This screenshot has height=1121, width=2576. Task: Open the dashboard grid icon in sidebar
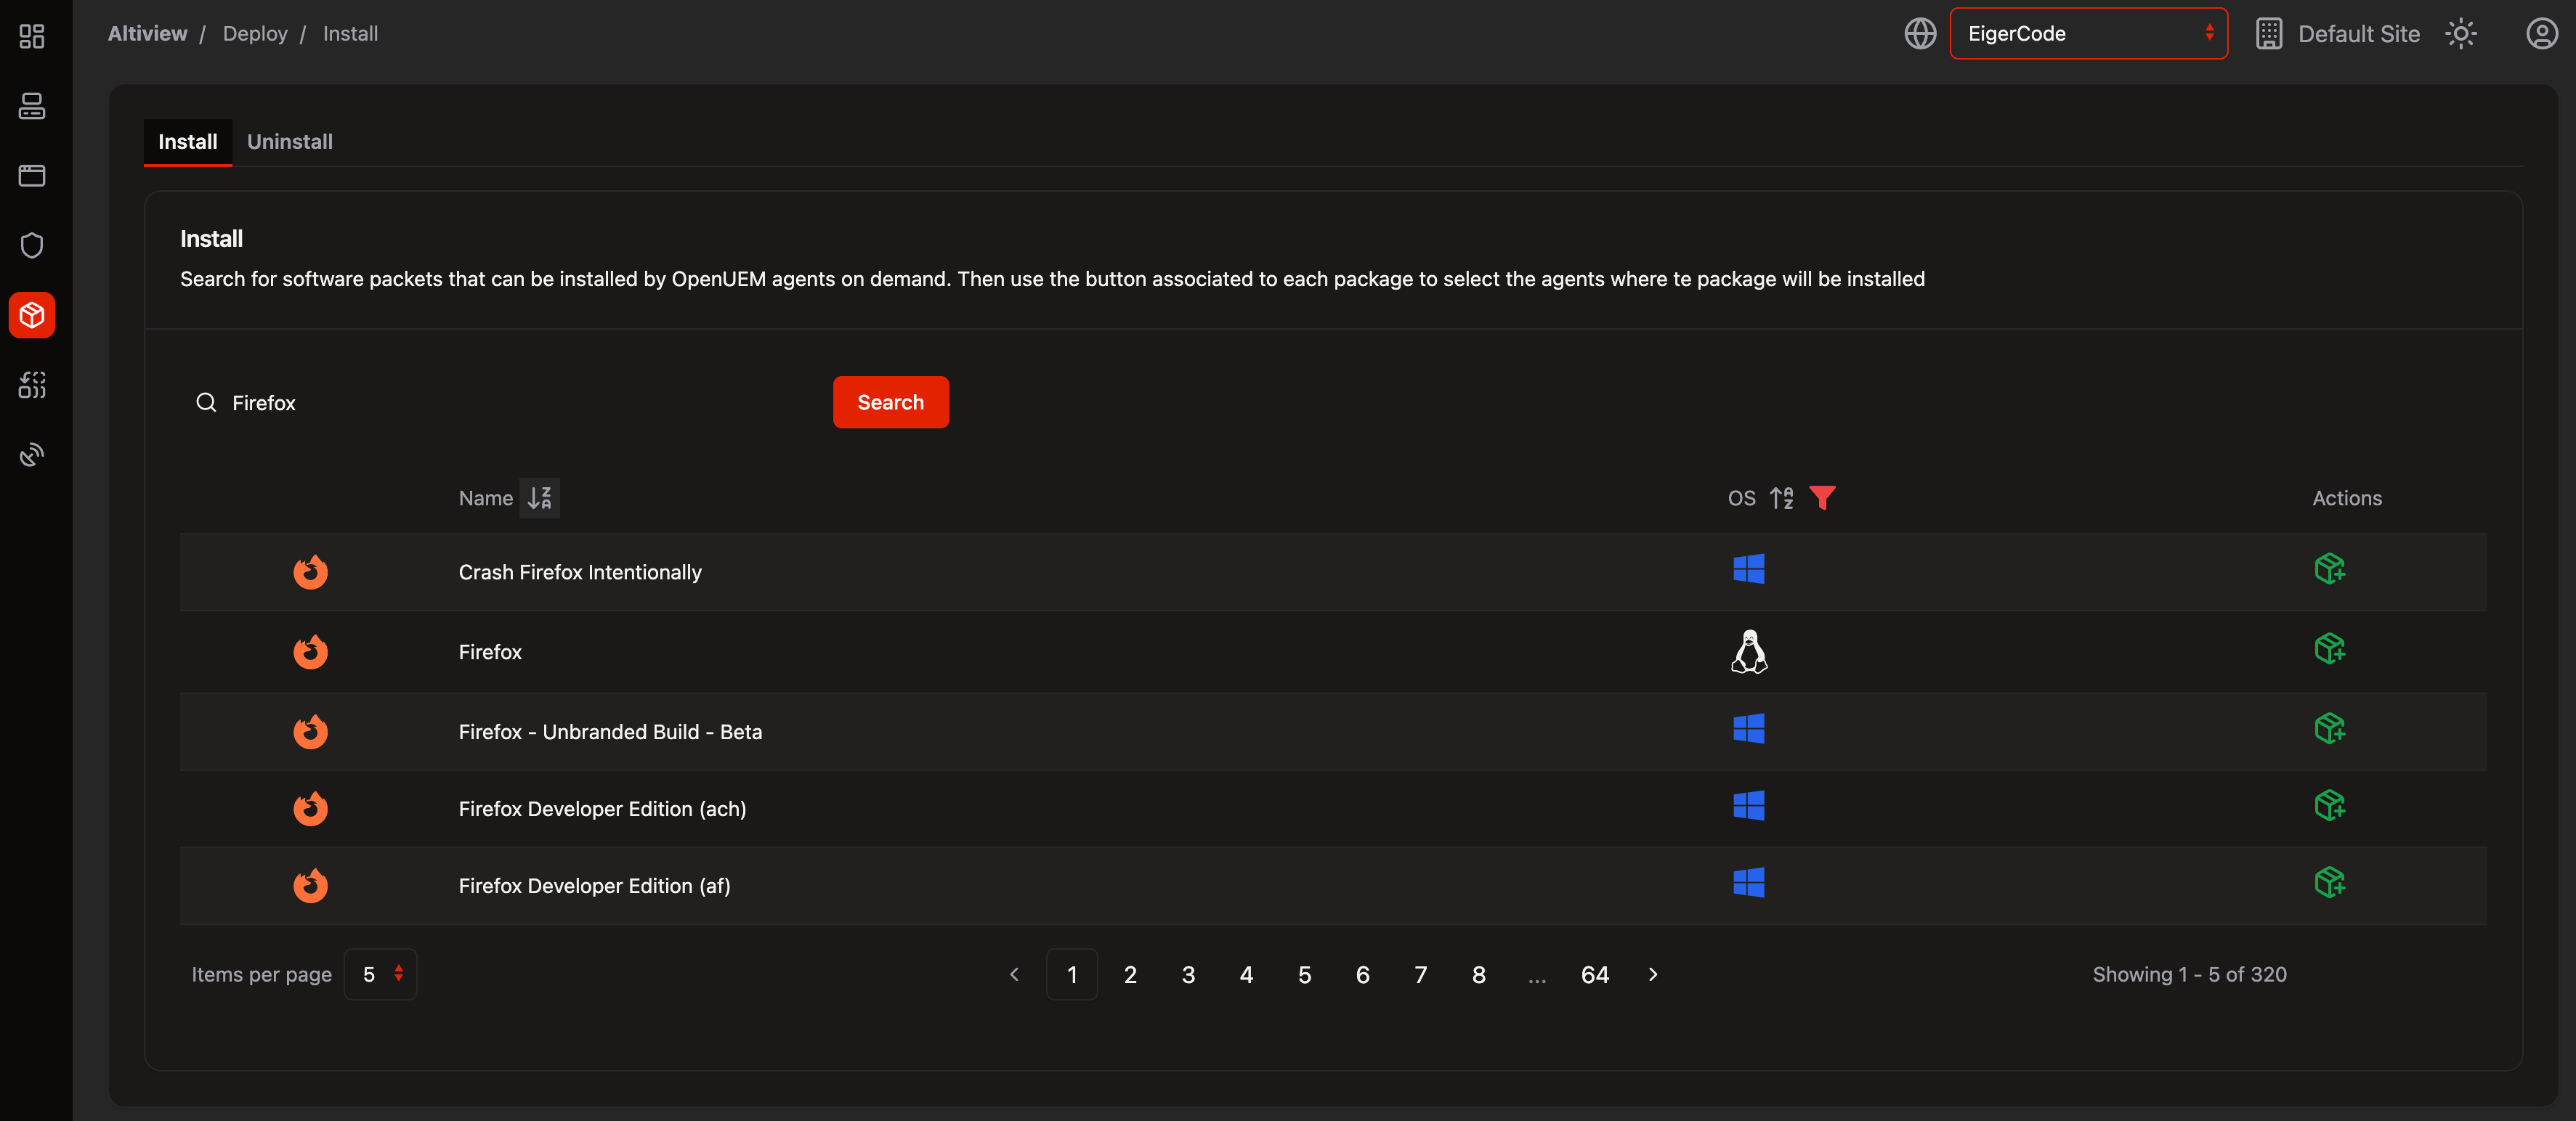click(32, 36)
